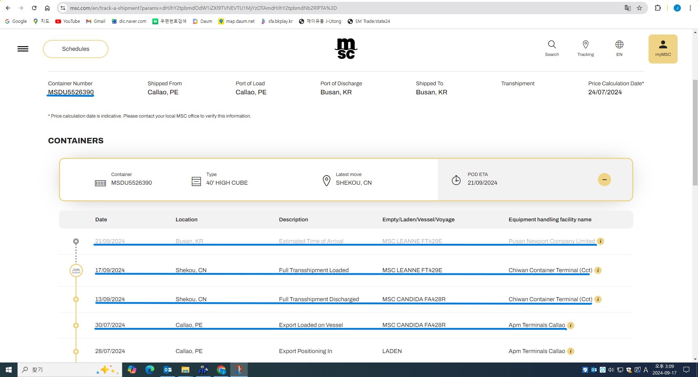Viewport: 698px width, 377px height.
Task: Click the timeline dot for 30/07/2024
Action: (76, 325)
